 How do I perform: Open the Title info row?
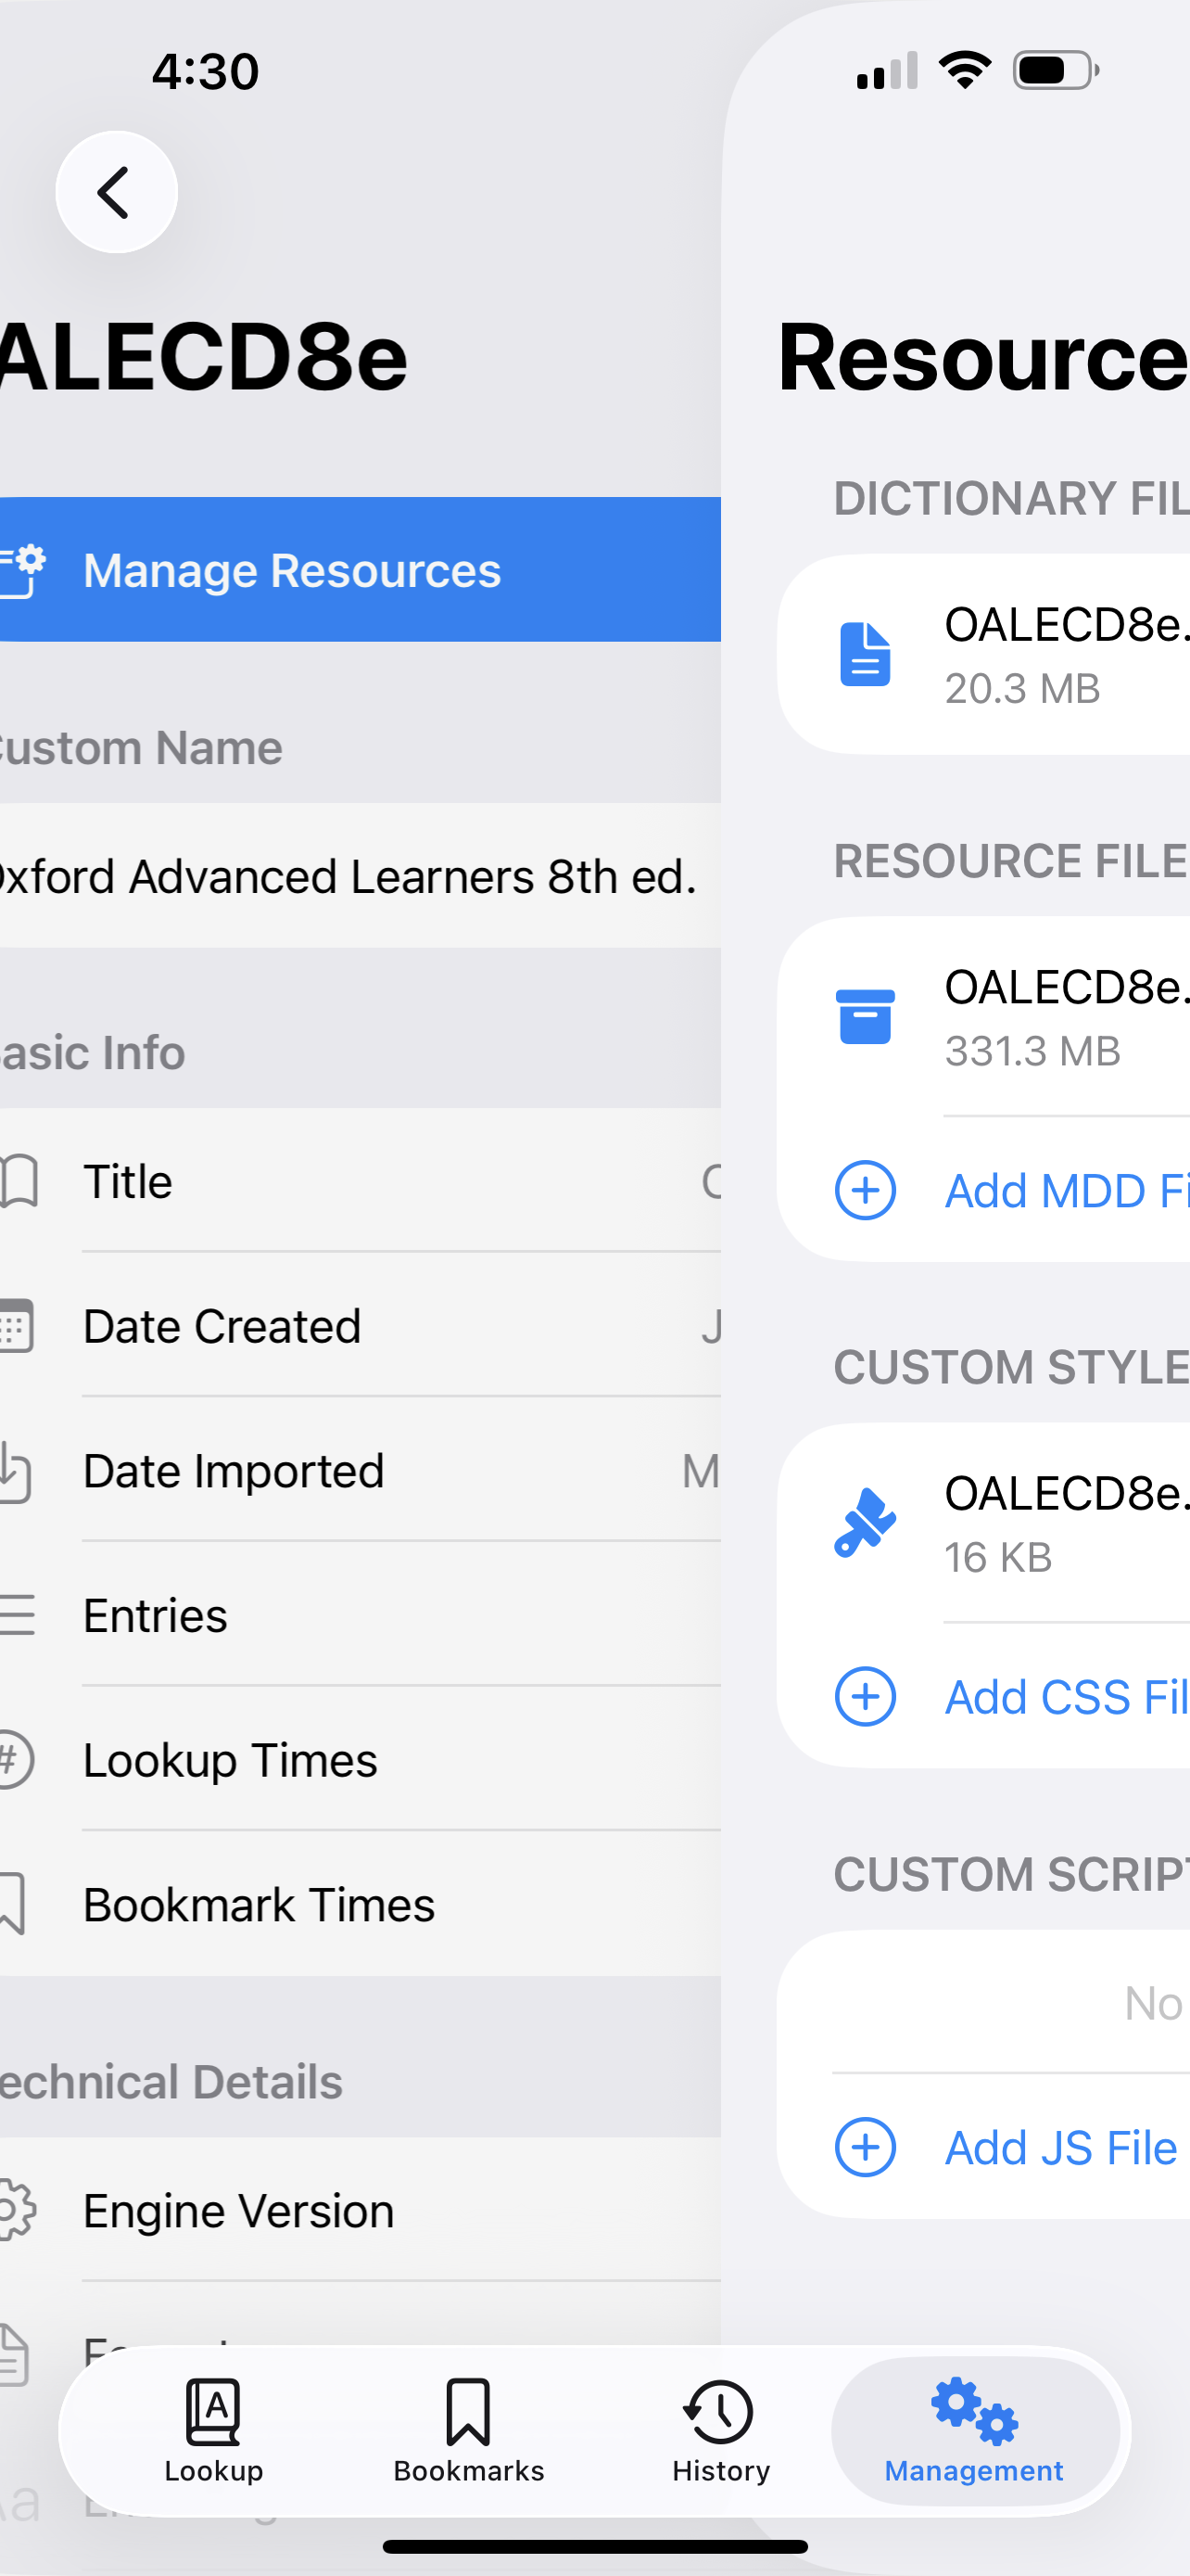[x=360, y=1181]
